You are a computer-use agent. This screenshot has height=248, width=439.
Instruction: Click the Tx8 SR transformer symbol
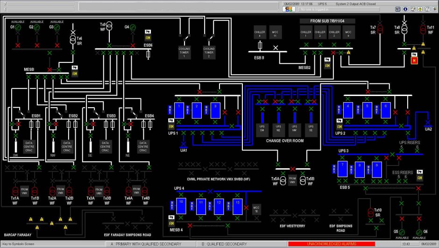point(404,29)
